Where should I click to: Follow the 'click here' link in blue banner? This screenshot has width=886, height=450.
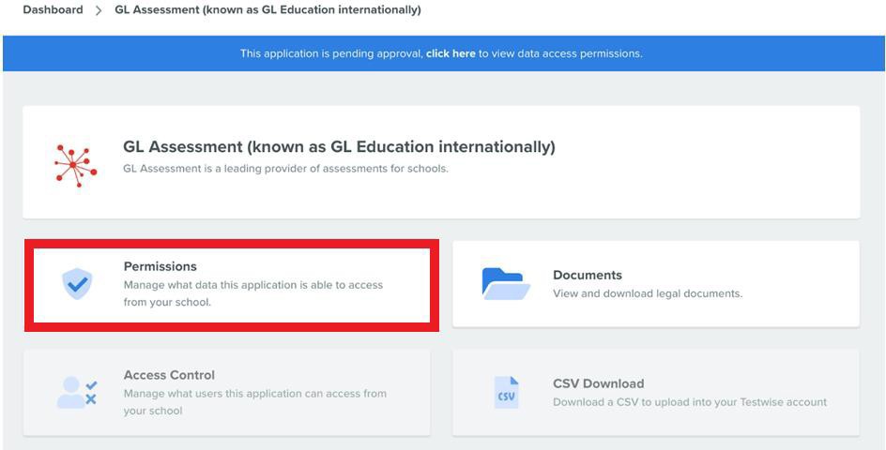tap(451, 53)
